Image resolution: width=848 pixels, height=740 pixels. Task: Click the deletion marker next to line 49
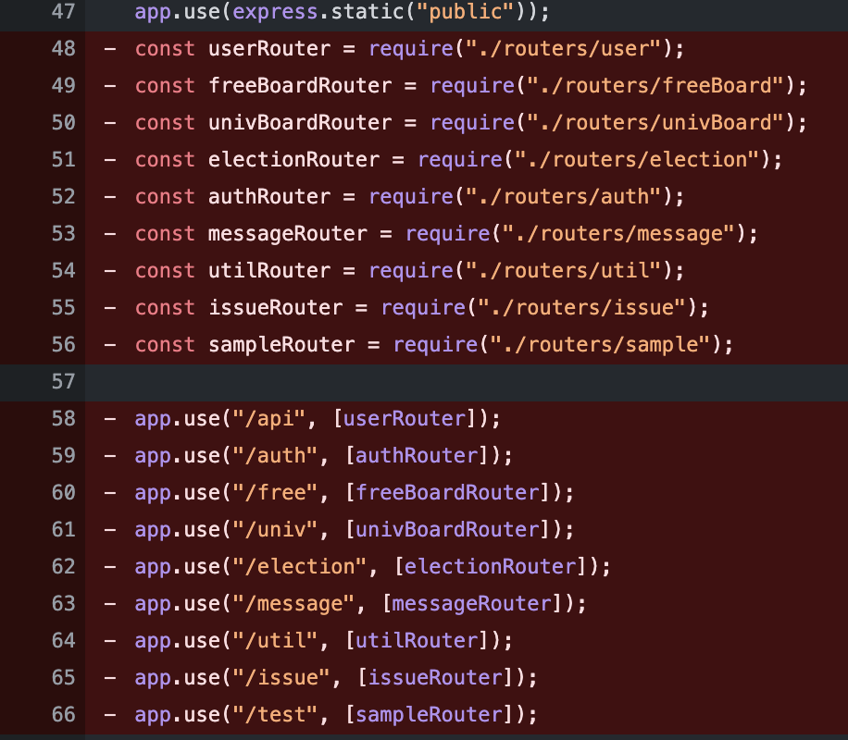point(110,85)
